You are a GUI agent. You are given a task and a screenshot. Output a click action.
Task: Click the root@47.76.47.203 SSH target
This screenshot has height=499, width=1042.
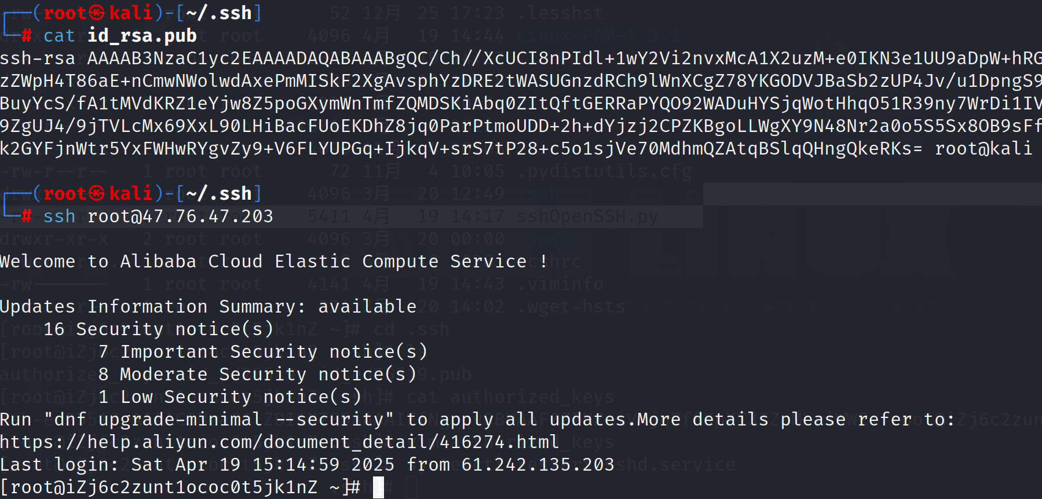coord(180,217)
